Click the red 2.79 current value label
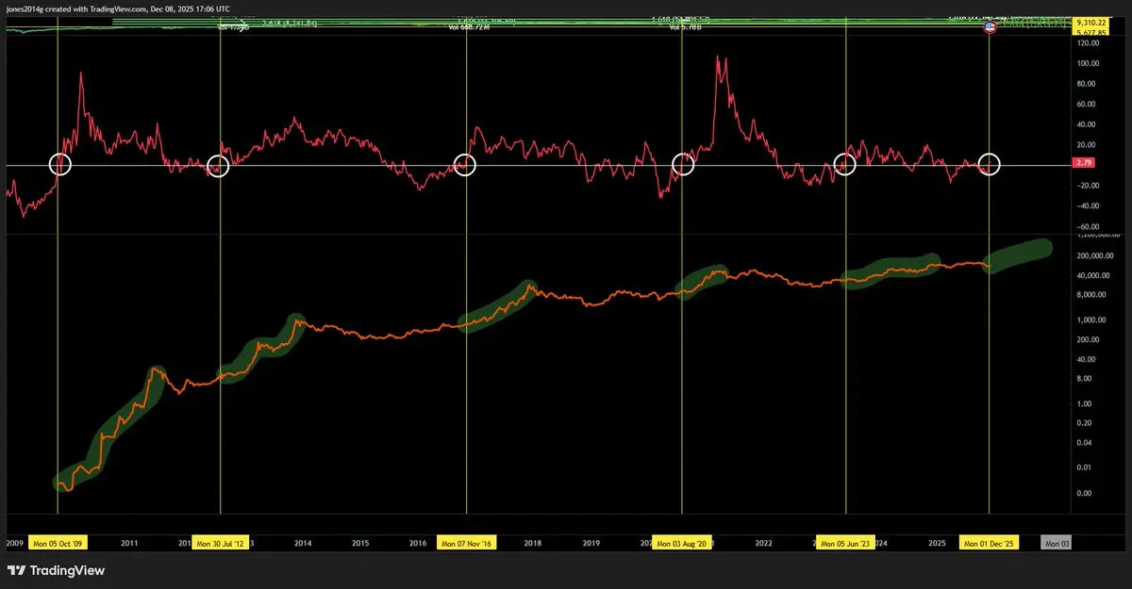 click(x=1083, y=164)
